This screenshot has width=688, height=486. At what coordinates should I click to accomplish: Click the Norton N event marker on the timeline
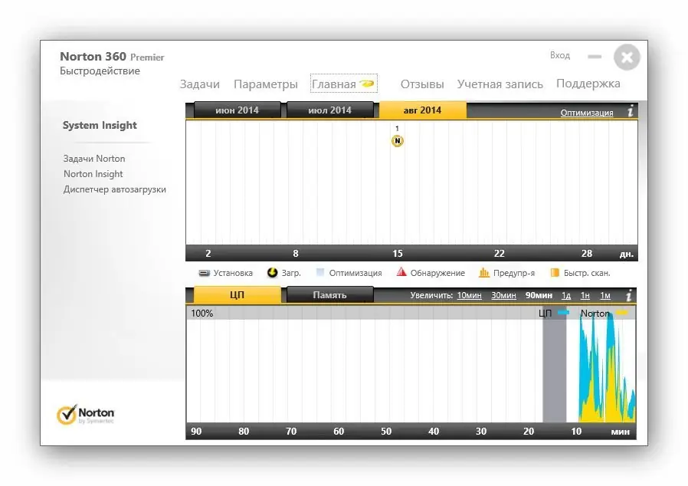[x=397, y=141]
